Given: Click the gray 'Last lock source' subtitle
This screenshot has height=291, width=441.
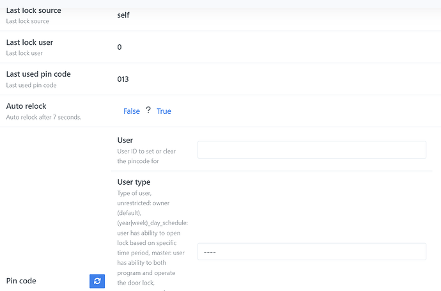Looking at the screenshot, I should pyautogui.click(x=27, y=21).
